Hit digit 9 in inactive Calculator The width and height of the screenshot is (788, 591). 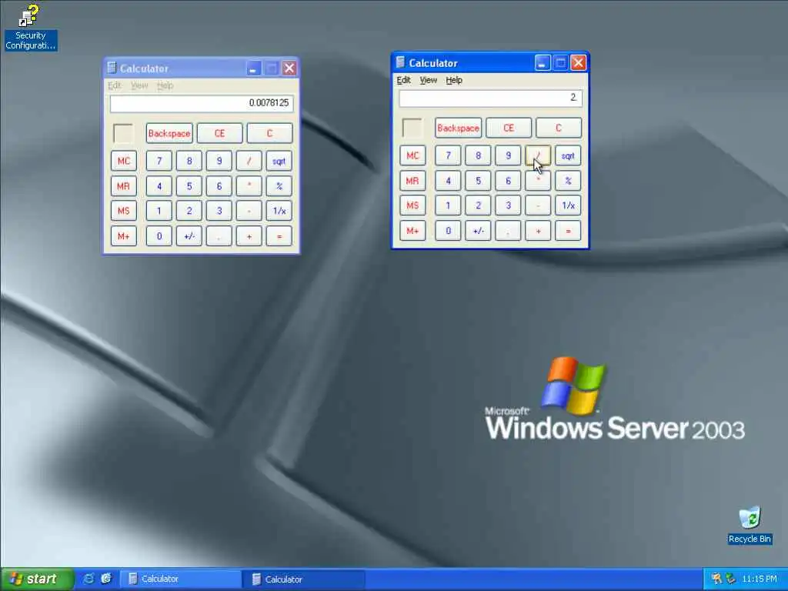[219, 161]
